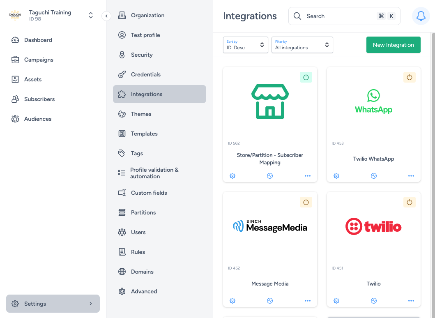
Task: Open the Sort by ID: Desc dropdown
Action: [246, 45]
